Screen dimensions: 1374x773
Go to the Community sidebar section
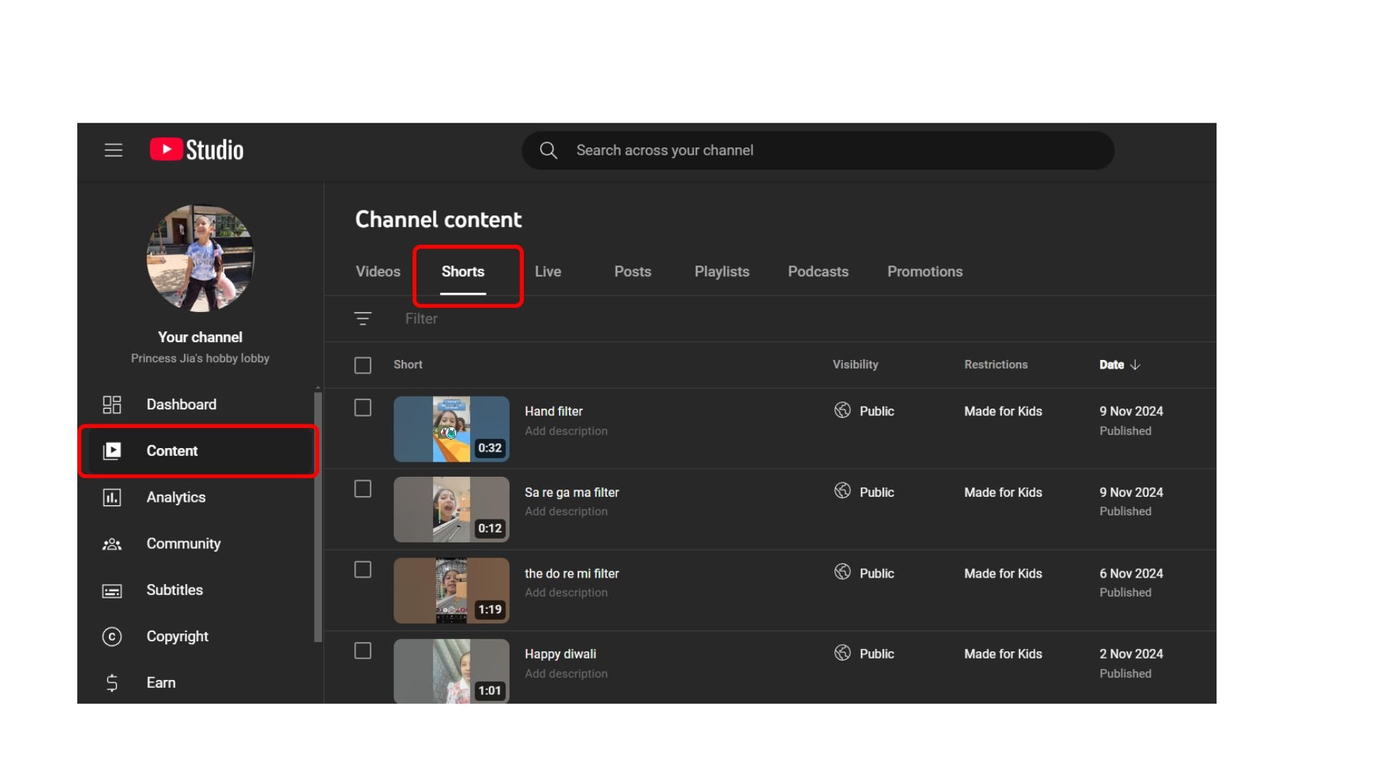183,544
